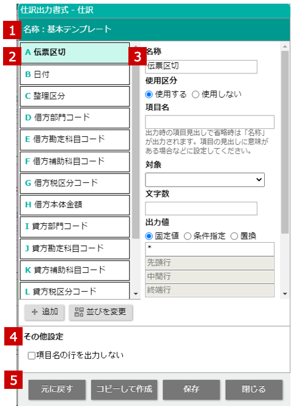The height and width of the screenshot is (406, 291).
Task: Click the 並びを変更 grid icon button
Action: [100, 312]
